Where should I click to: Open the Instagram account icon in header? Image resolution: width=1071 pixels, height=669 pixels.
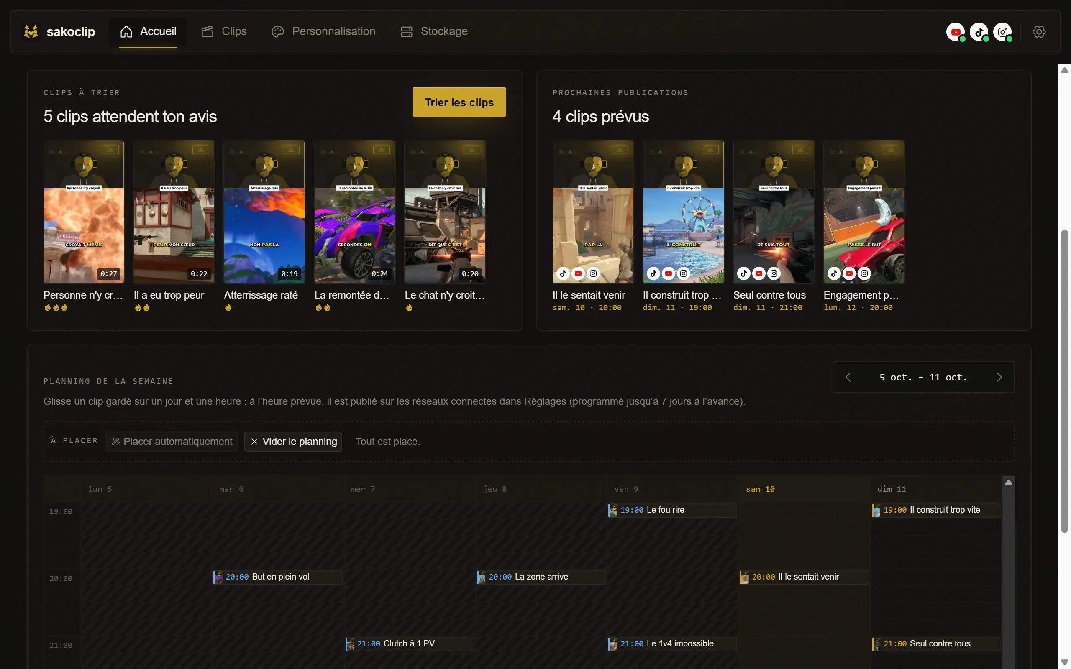coord(1002,32)
